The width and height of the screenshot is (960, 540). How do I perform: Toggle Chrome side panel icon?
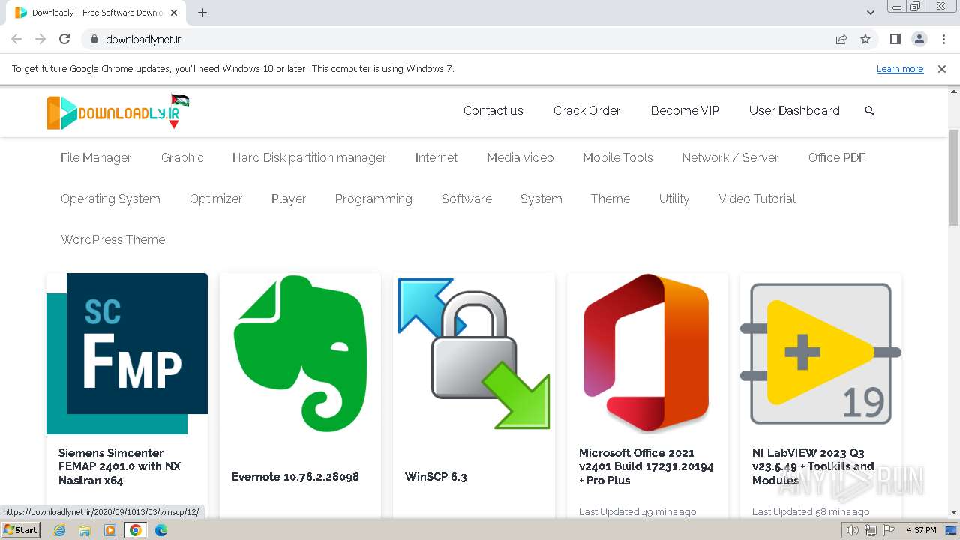tap(895, 39)
